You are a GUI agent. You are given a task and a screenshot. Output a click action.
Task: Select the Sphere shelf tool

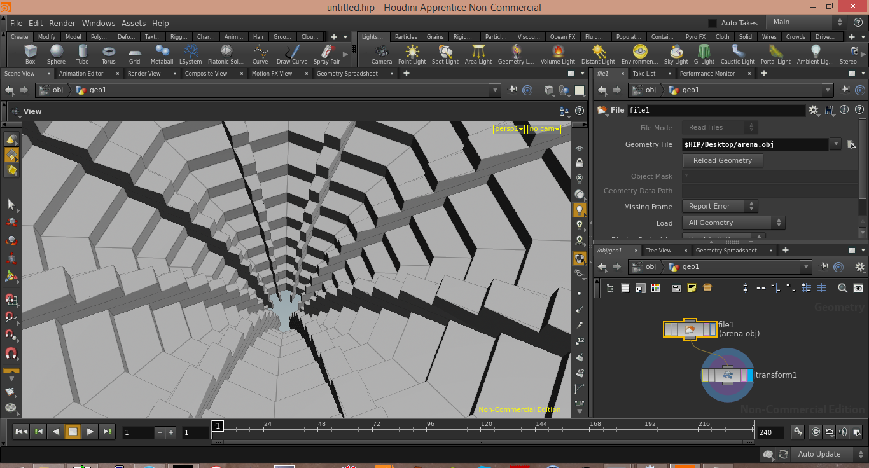pyautogui.click(x=56, y=54)
